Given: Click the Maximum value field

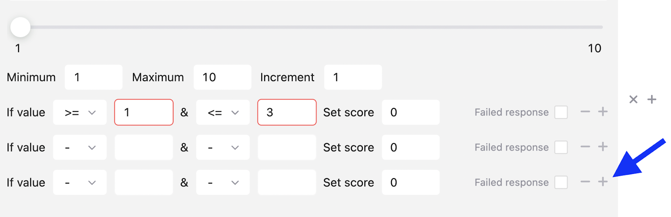Looking at the screenshot, I should coord(222,77).
